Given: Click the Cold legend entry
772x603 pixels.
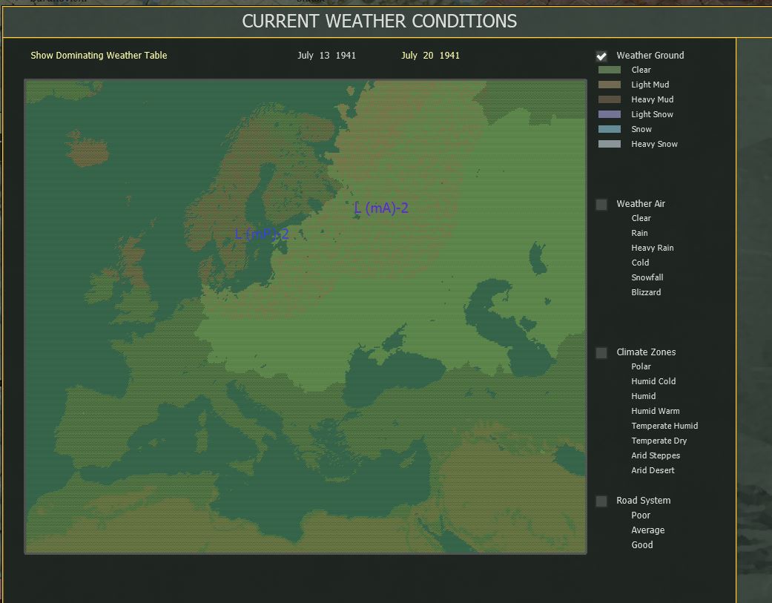Looking at the screenshot, I should pos(640,263).
